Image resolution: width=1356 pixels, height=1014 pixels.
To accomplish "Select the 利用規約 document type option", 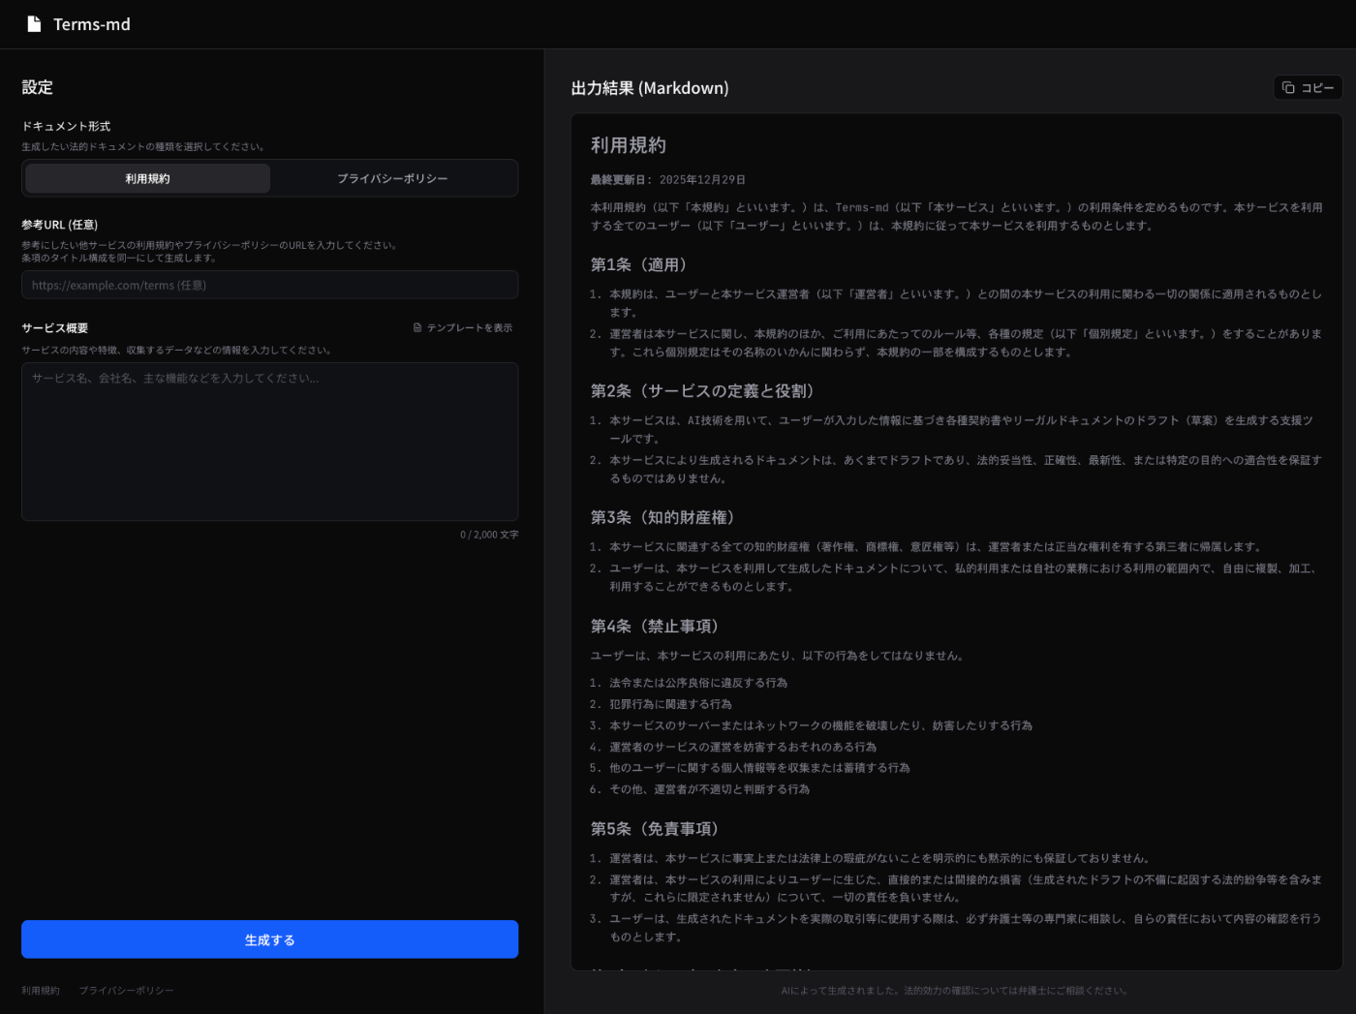I will tap(146, 178).
